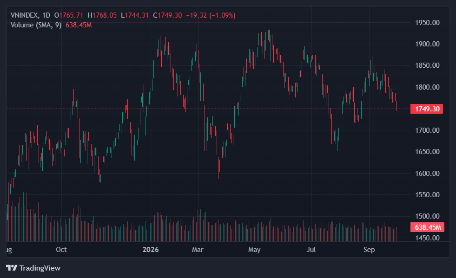The width and height of the screenshot is (456, 278).
Task: Click the 1600.00 price axis label
Action: pos(427,174)
